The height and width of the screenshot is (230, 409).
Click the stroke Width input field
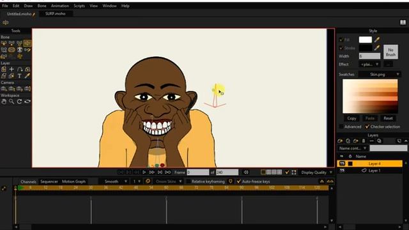[369, 56]
